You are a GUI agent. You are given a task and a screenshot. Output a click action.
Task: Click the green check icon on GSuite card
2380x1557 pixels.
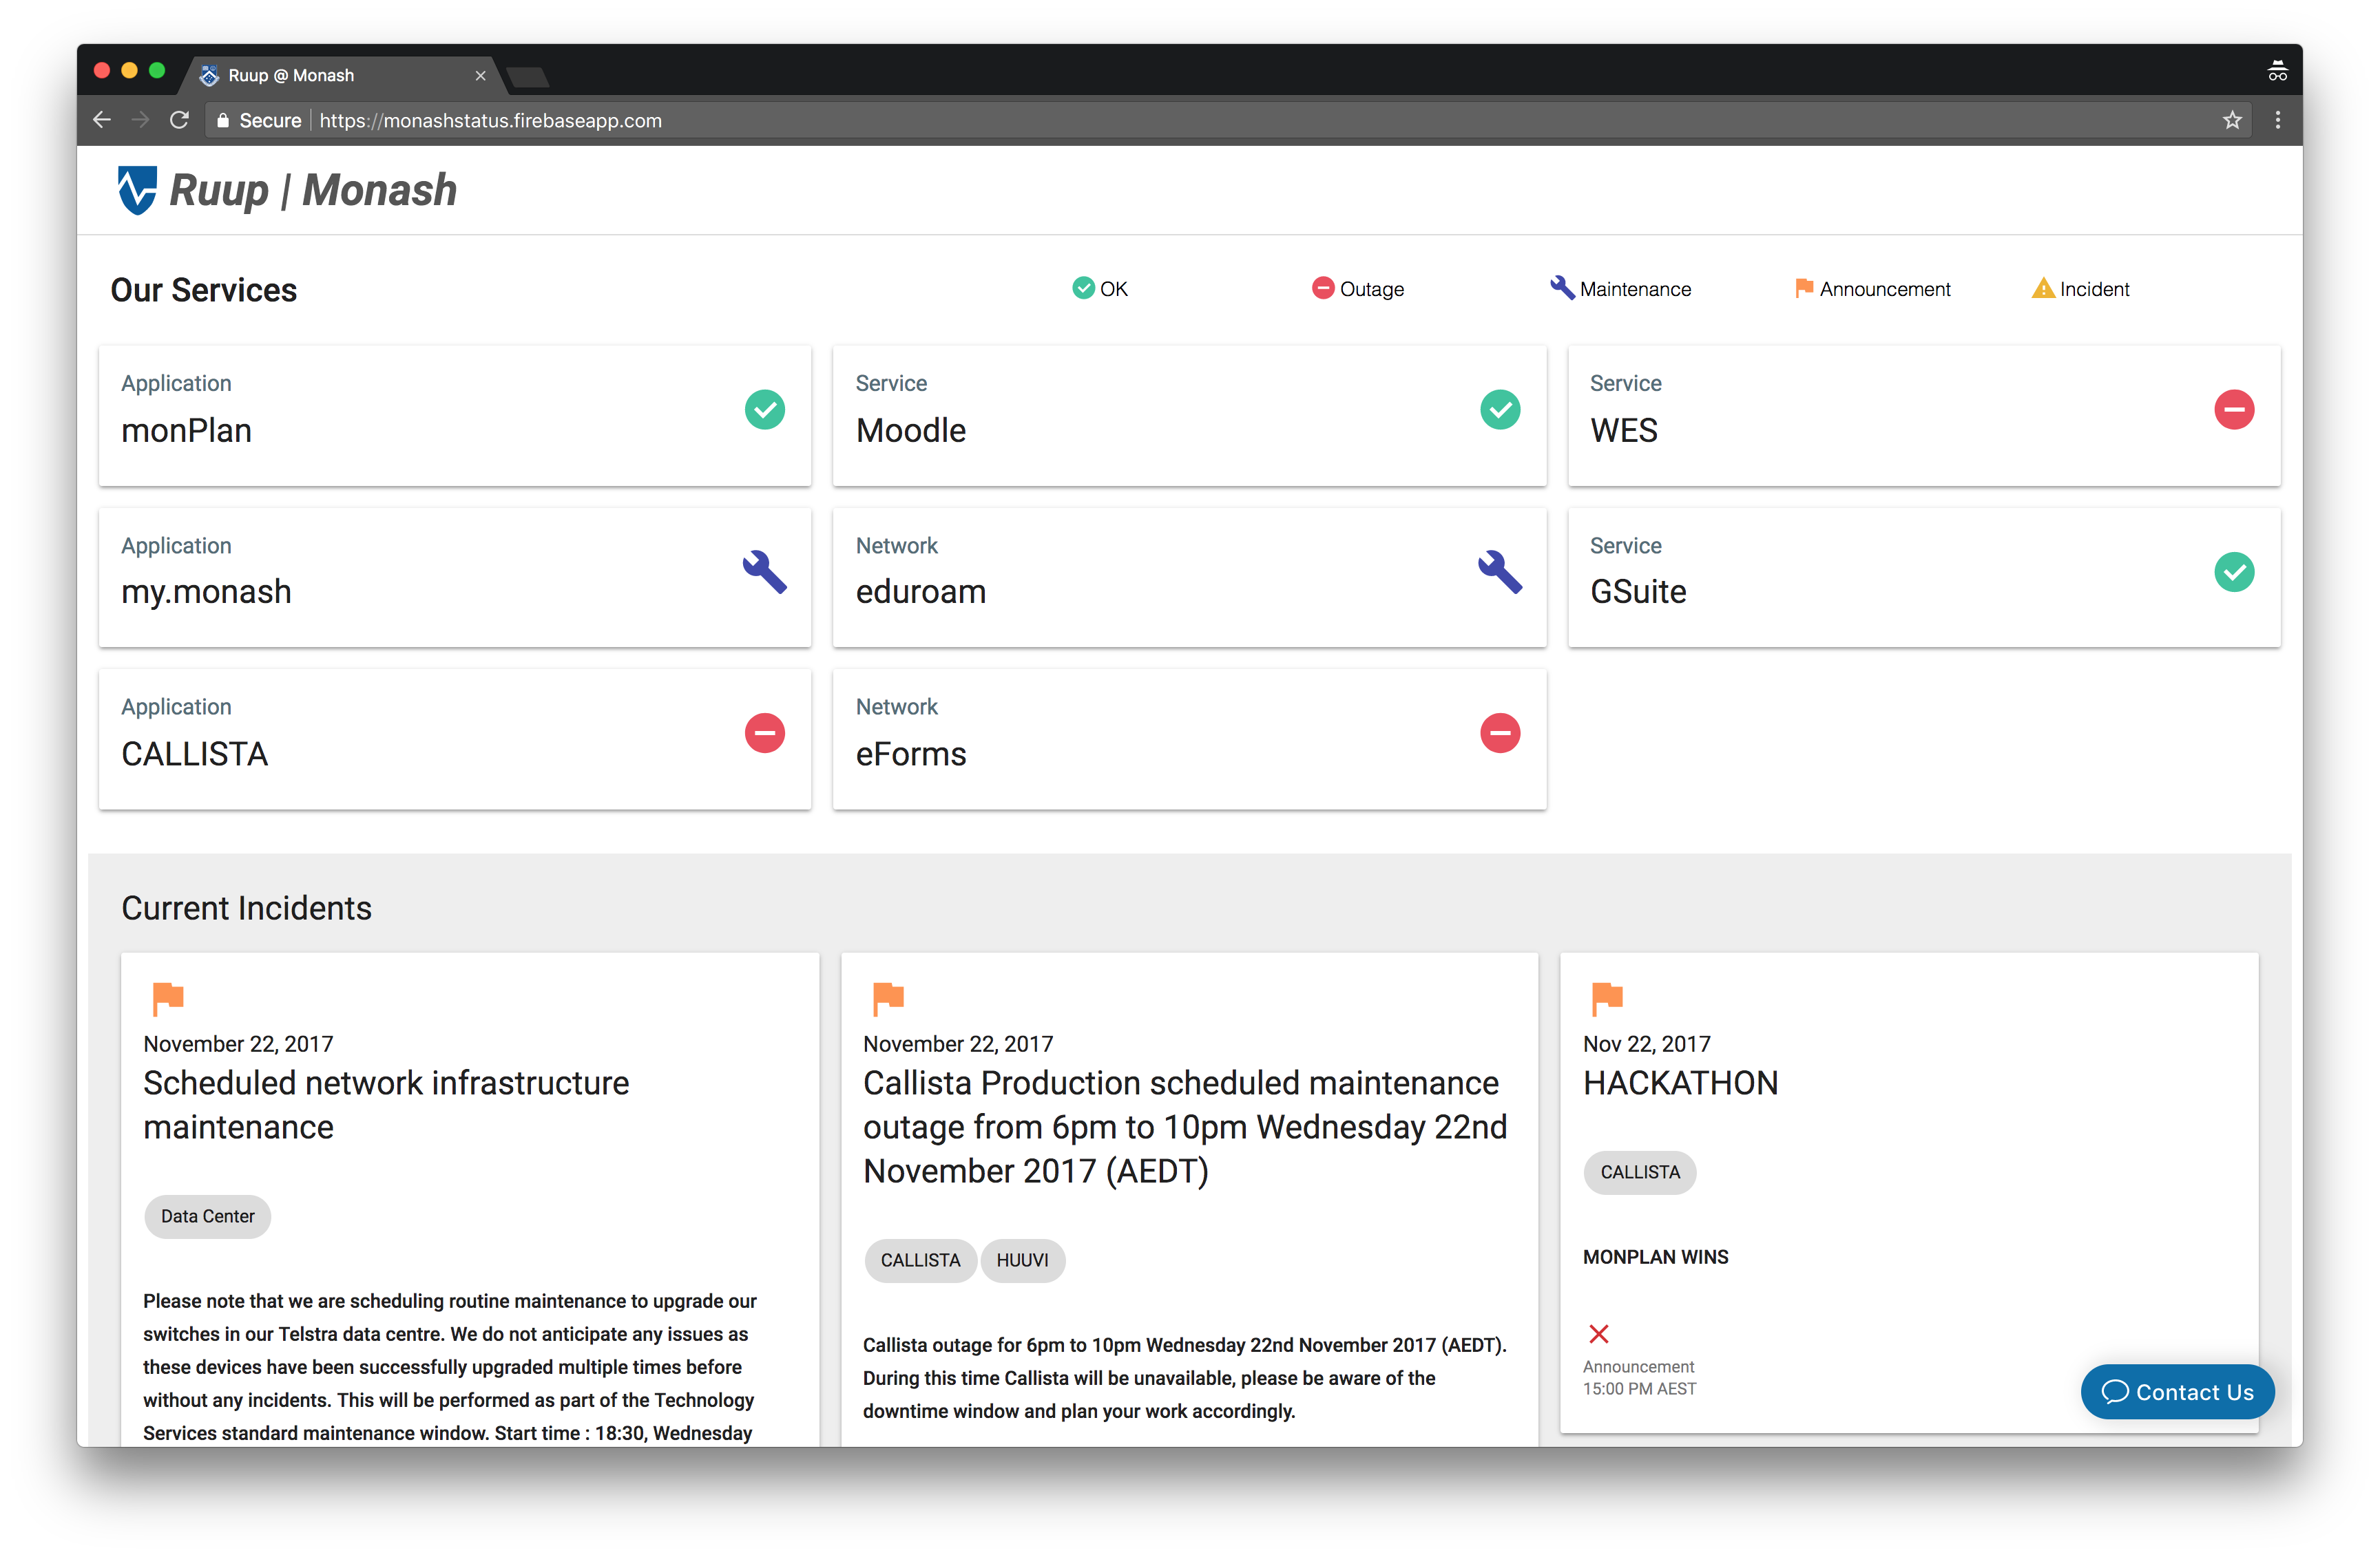click(x=2233, y=571)
